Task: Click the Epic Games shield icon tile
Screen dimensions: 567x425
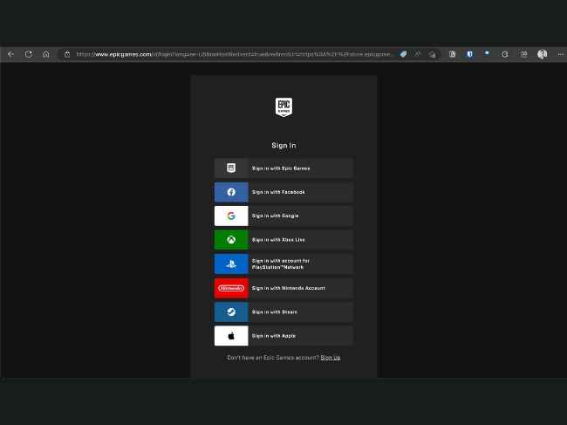Action: (x=231, y=168)
